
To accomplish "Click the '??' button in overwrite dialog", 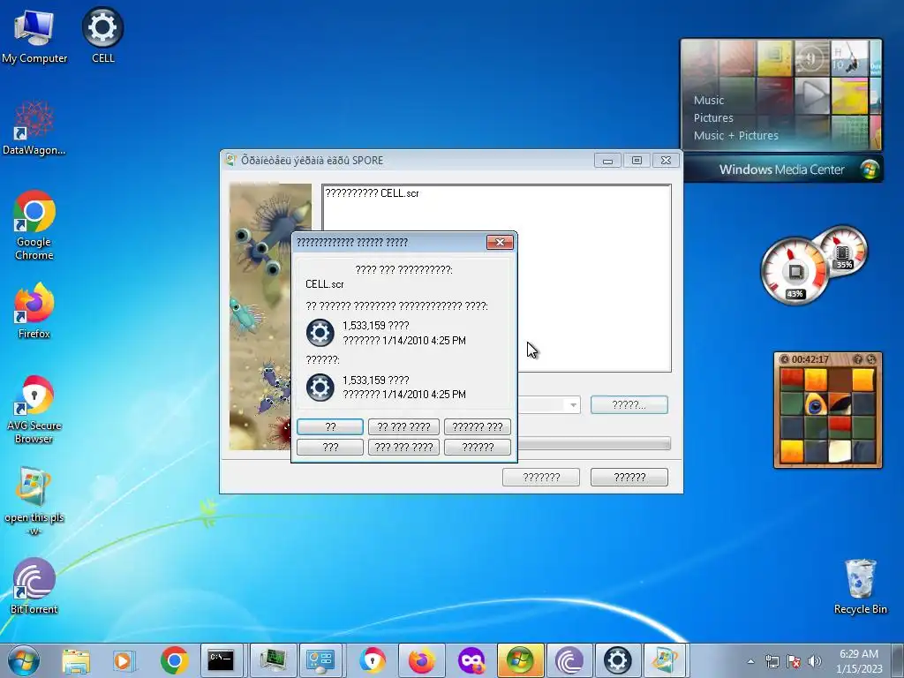I will tap(330, 426).
